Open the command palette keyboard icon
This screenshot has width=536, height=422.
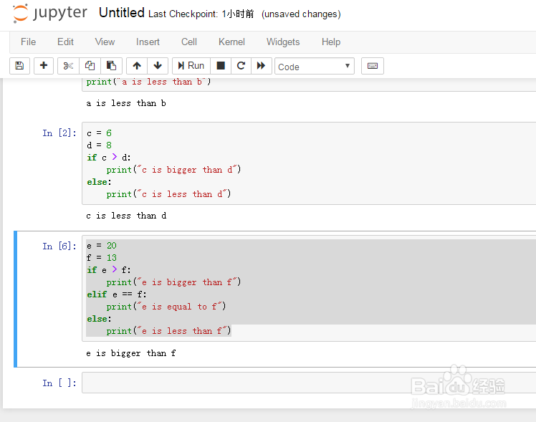tap(373, 66)
